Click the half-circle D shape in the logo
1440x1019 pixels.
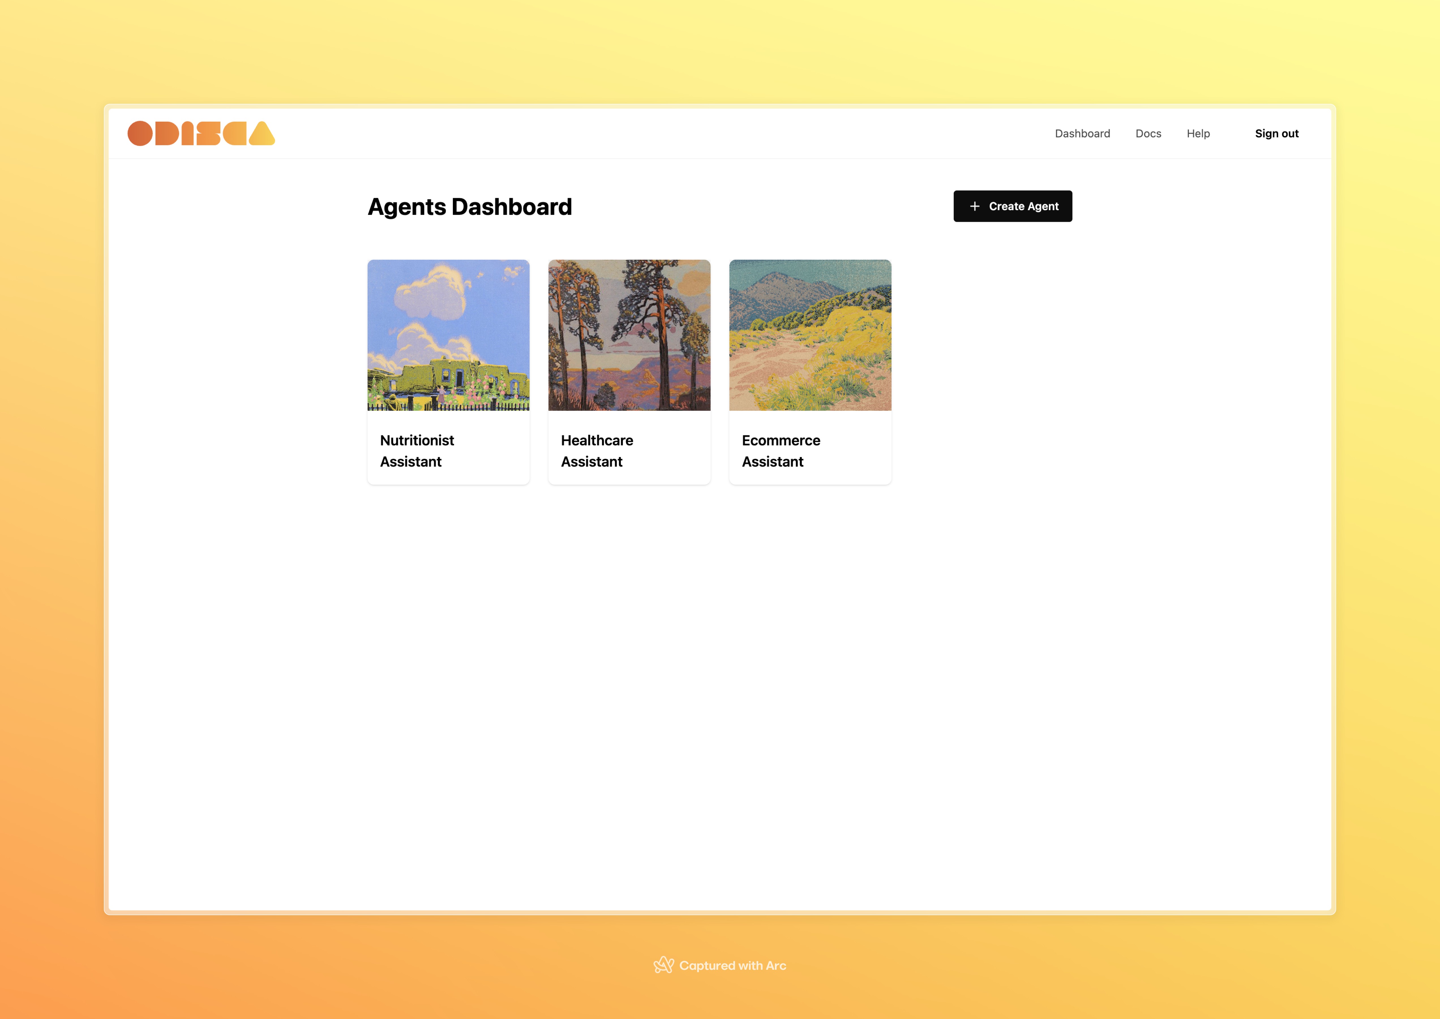[x=166, y=134]
